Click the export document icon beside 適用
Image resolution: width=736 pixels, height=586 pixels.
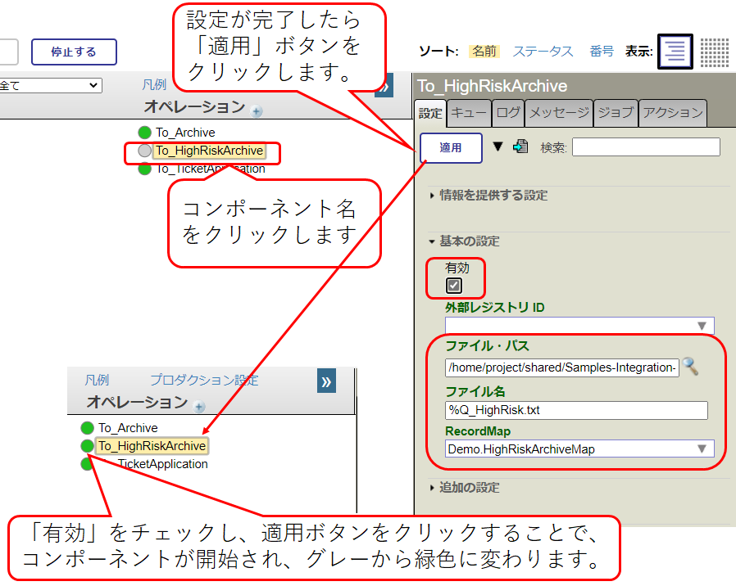(520, 147)
